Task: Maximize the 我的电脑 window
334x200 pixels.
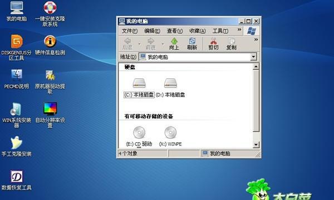Action: click(x=249, y=21)
